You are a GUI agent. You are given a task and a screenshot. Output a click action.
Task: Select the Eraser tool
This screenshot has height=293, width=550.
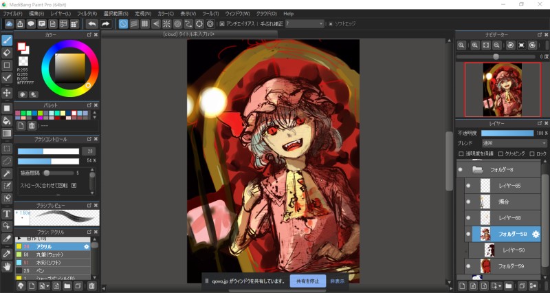(x=7, y=53)
